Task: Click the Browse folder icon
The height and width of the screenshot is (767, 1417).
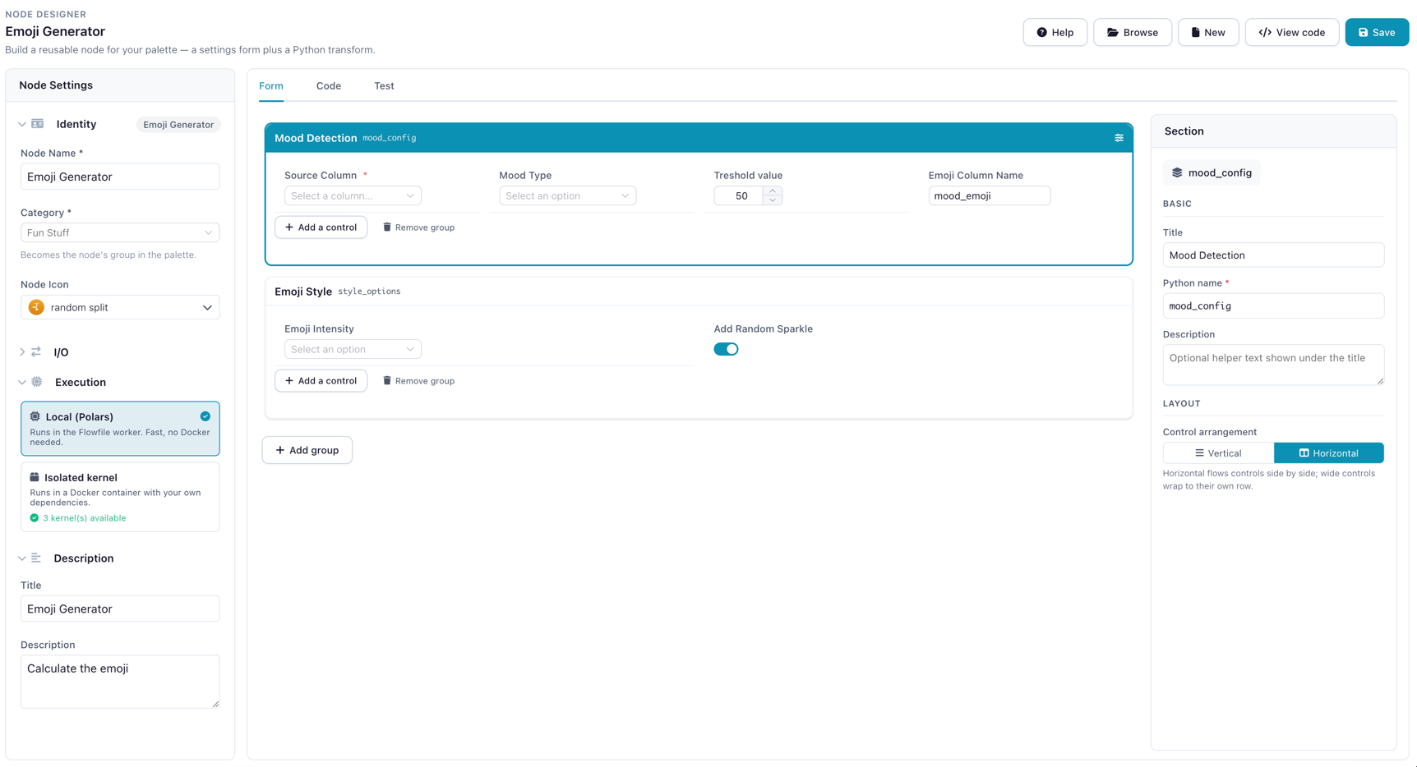Action: [x=1112, y=33]
